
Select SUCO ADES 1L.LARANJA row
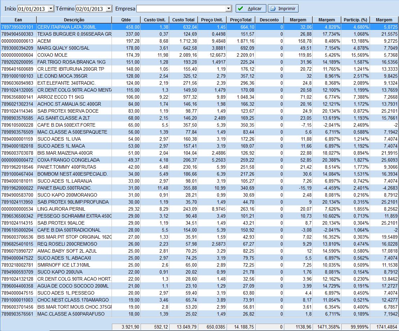pos(199,181)
